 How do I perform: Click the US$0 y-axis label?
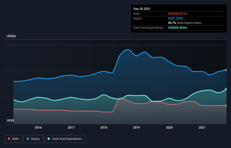point(10,120)
